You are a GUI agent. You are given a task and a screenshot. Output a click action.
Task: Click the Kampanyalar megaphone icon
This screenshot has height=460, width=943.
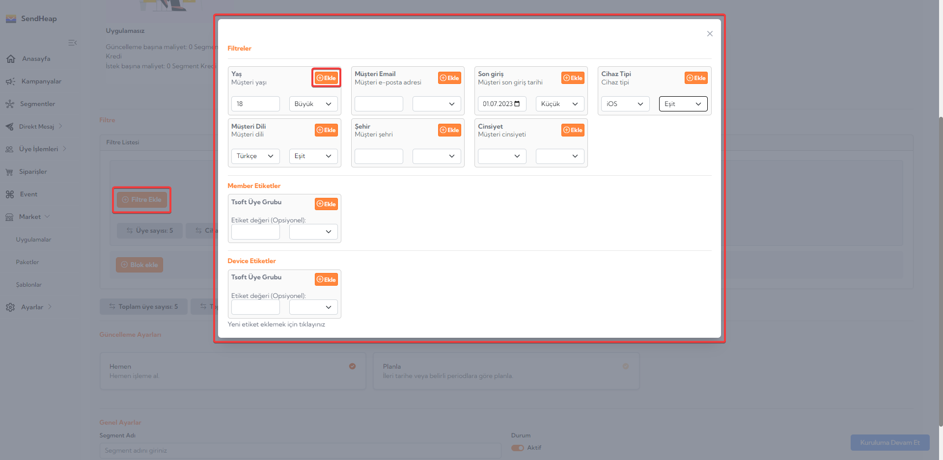10,81
